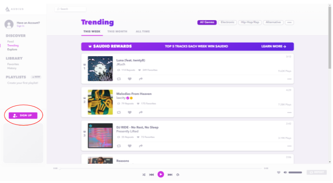The height and width of the screenshot is (183, 333).
Task: Open Explore in the sidebar
Action: pos(12,49)
